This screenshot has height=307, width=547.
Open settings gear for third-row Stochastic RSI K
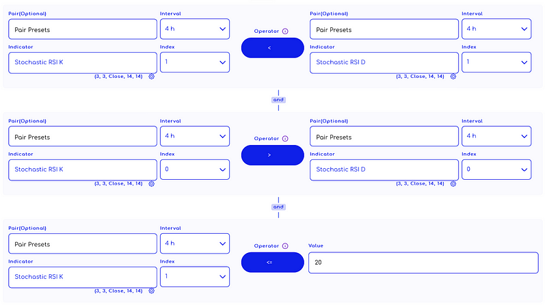(151, 291)
